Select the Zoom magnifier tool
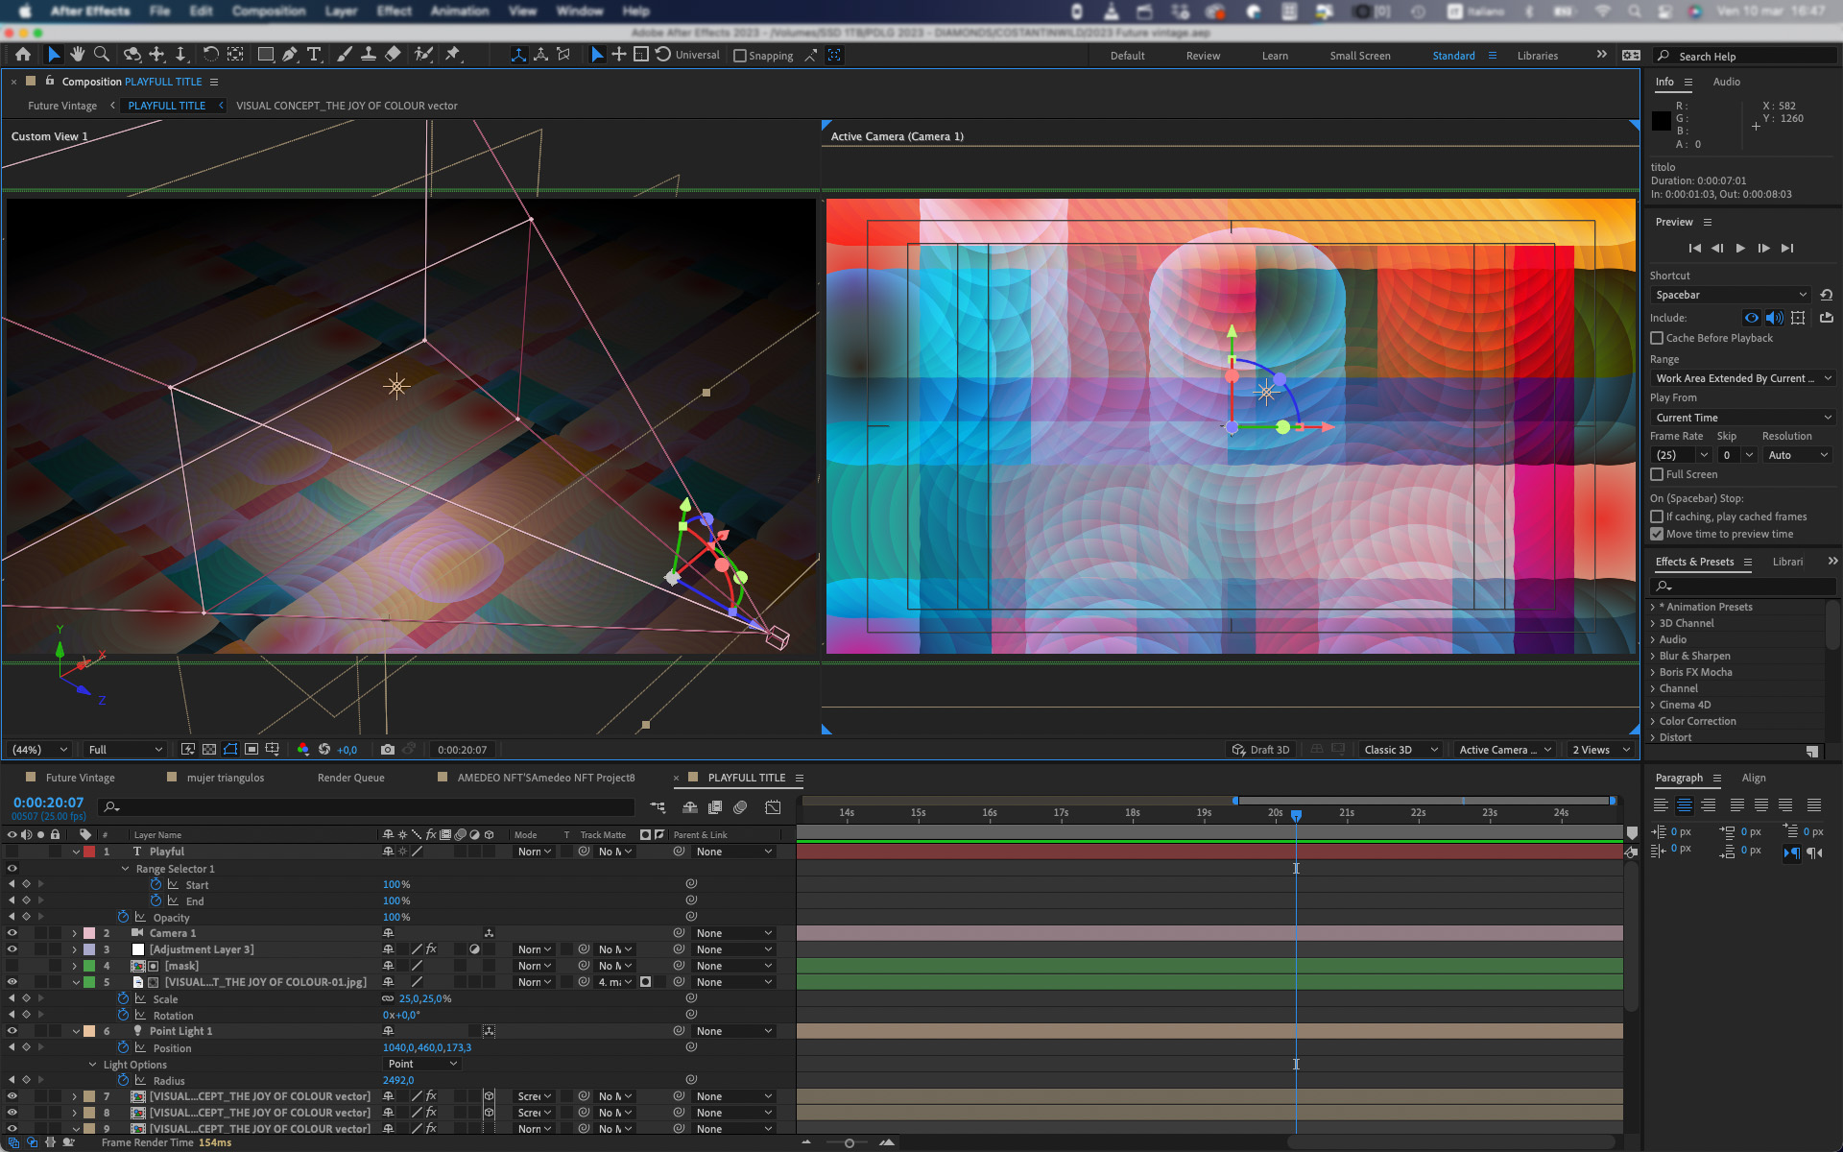 tap(102, 55)
